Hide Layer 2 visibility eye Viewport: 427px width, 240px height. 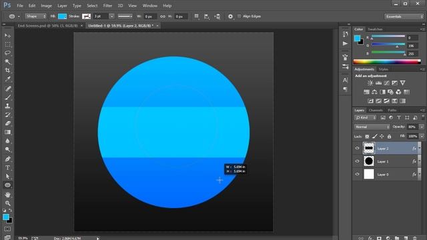click(x=358, y=148)
